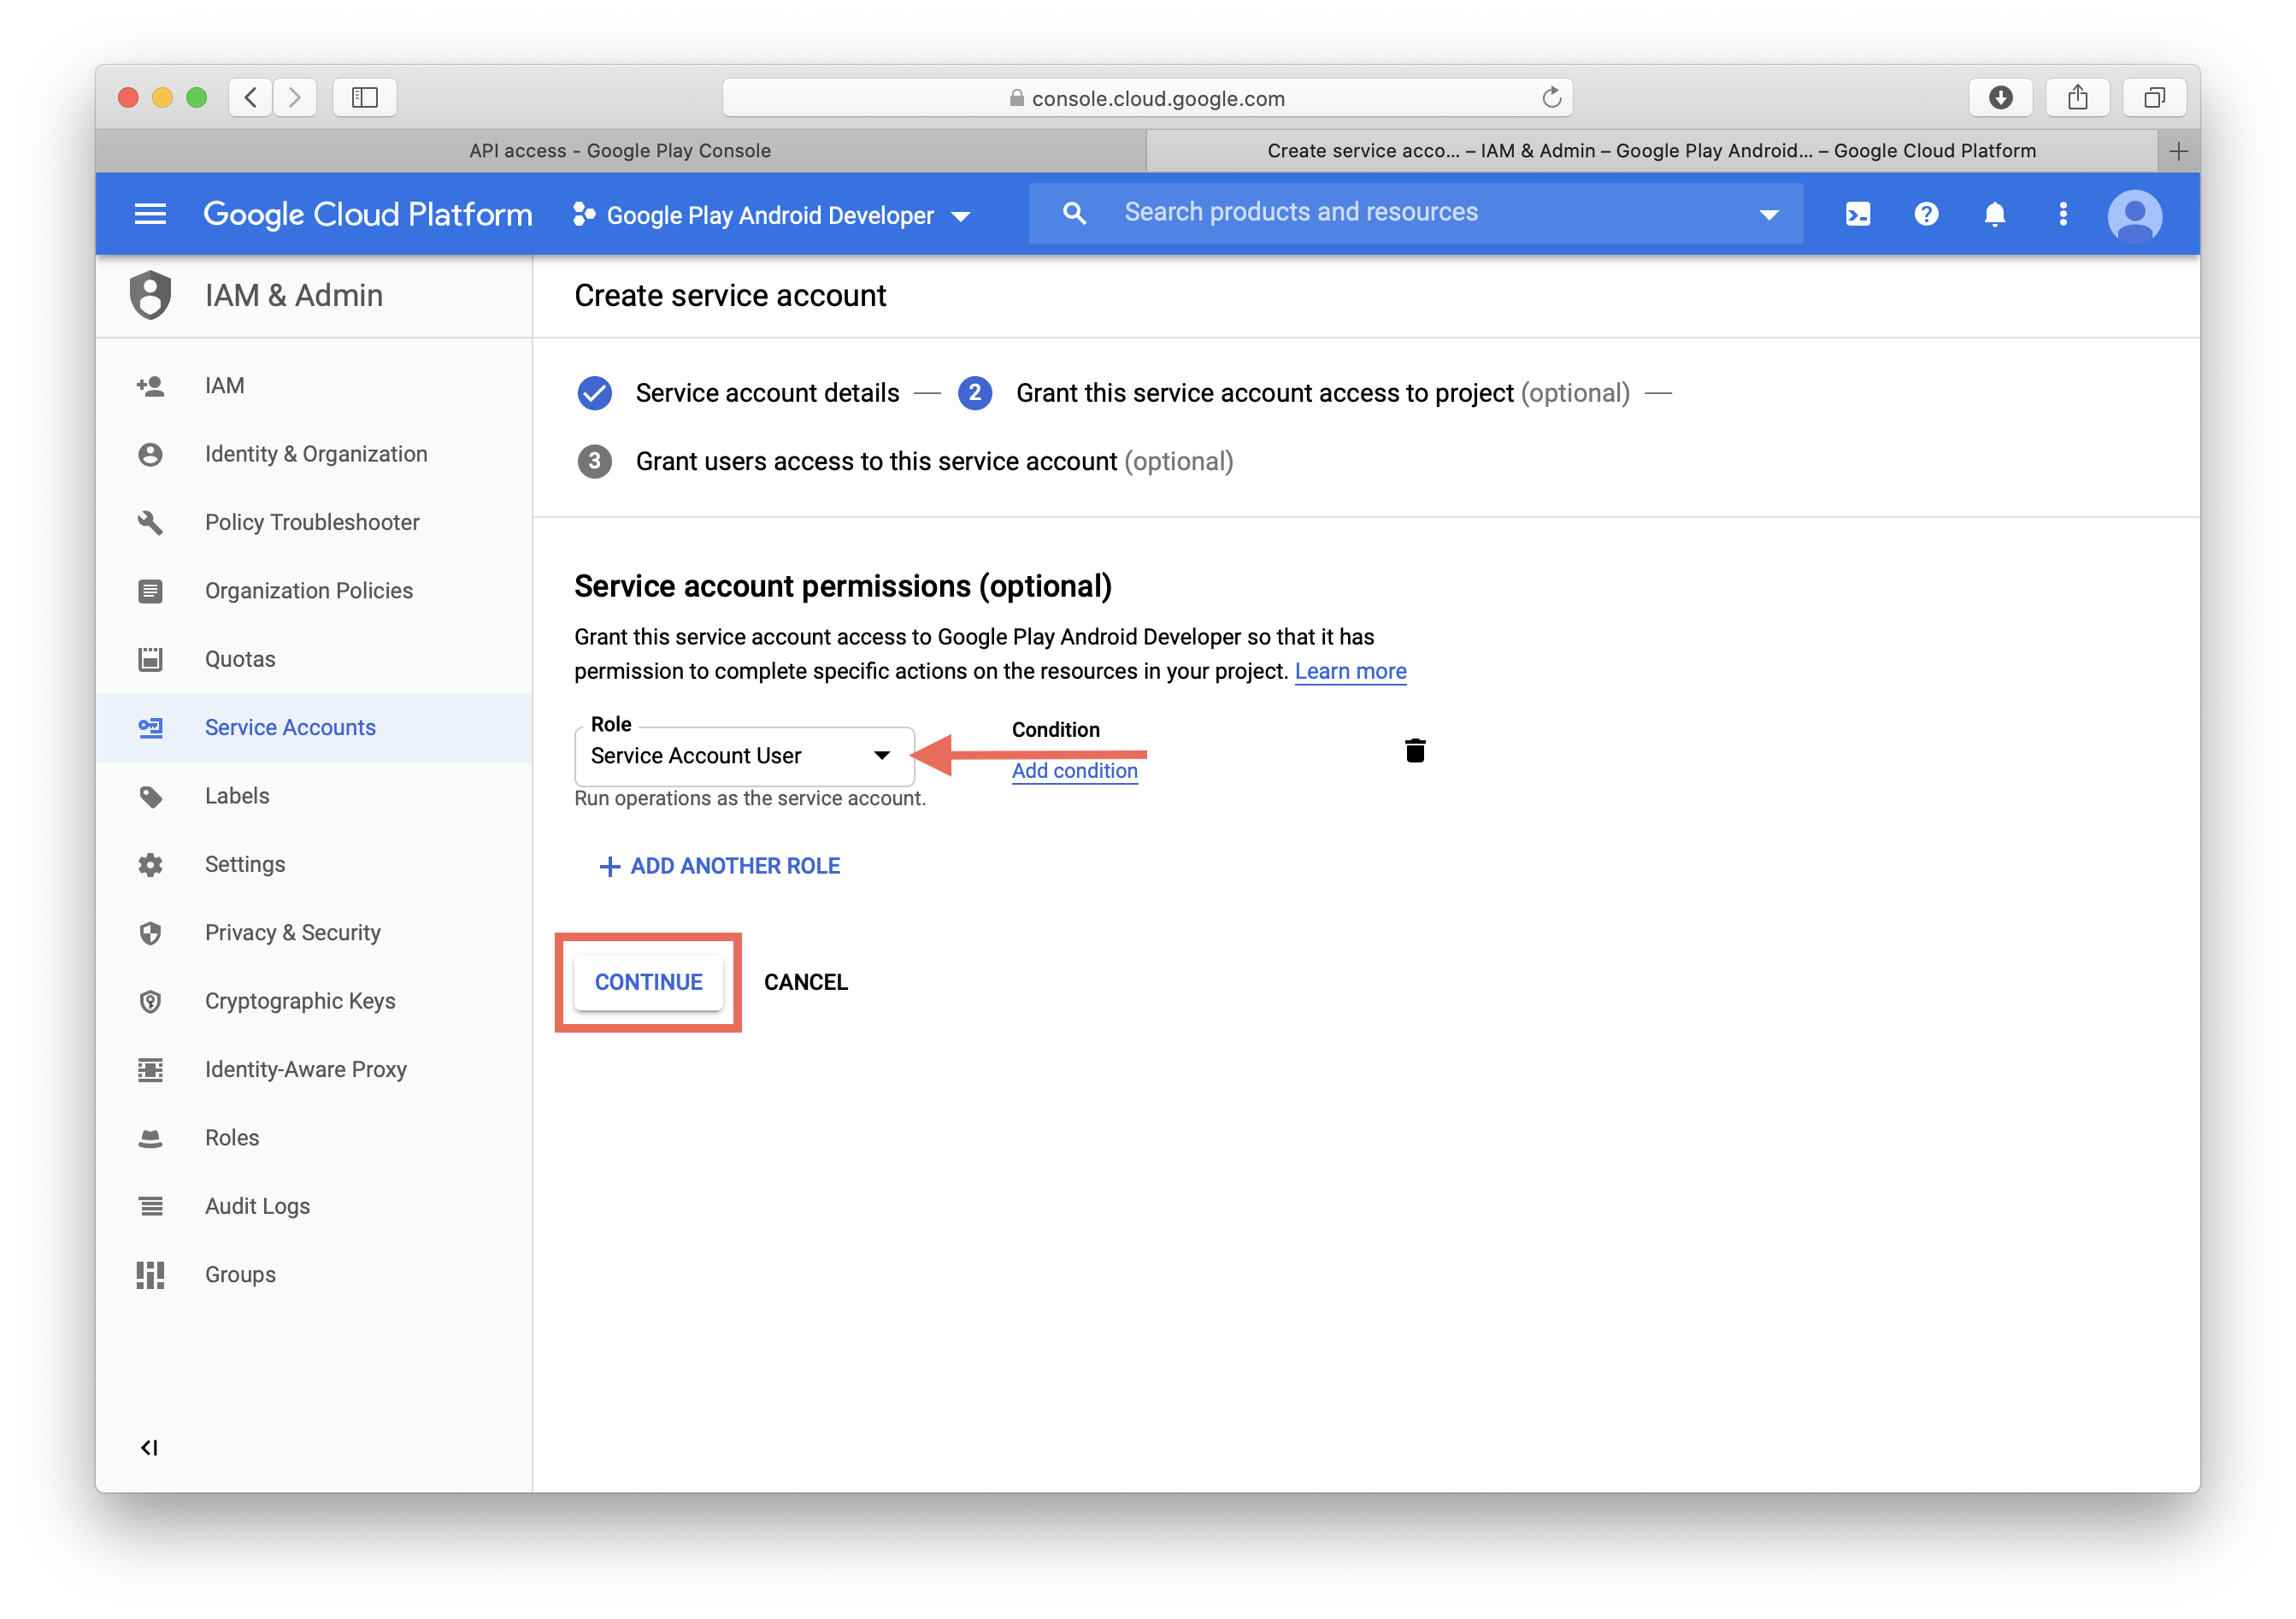Viewport: 2296px width, 1619px height.
Task: Activate Cloud Shell terminal icon
Action: [x=1857, y=214]
